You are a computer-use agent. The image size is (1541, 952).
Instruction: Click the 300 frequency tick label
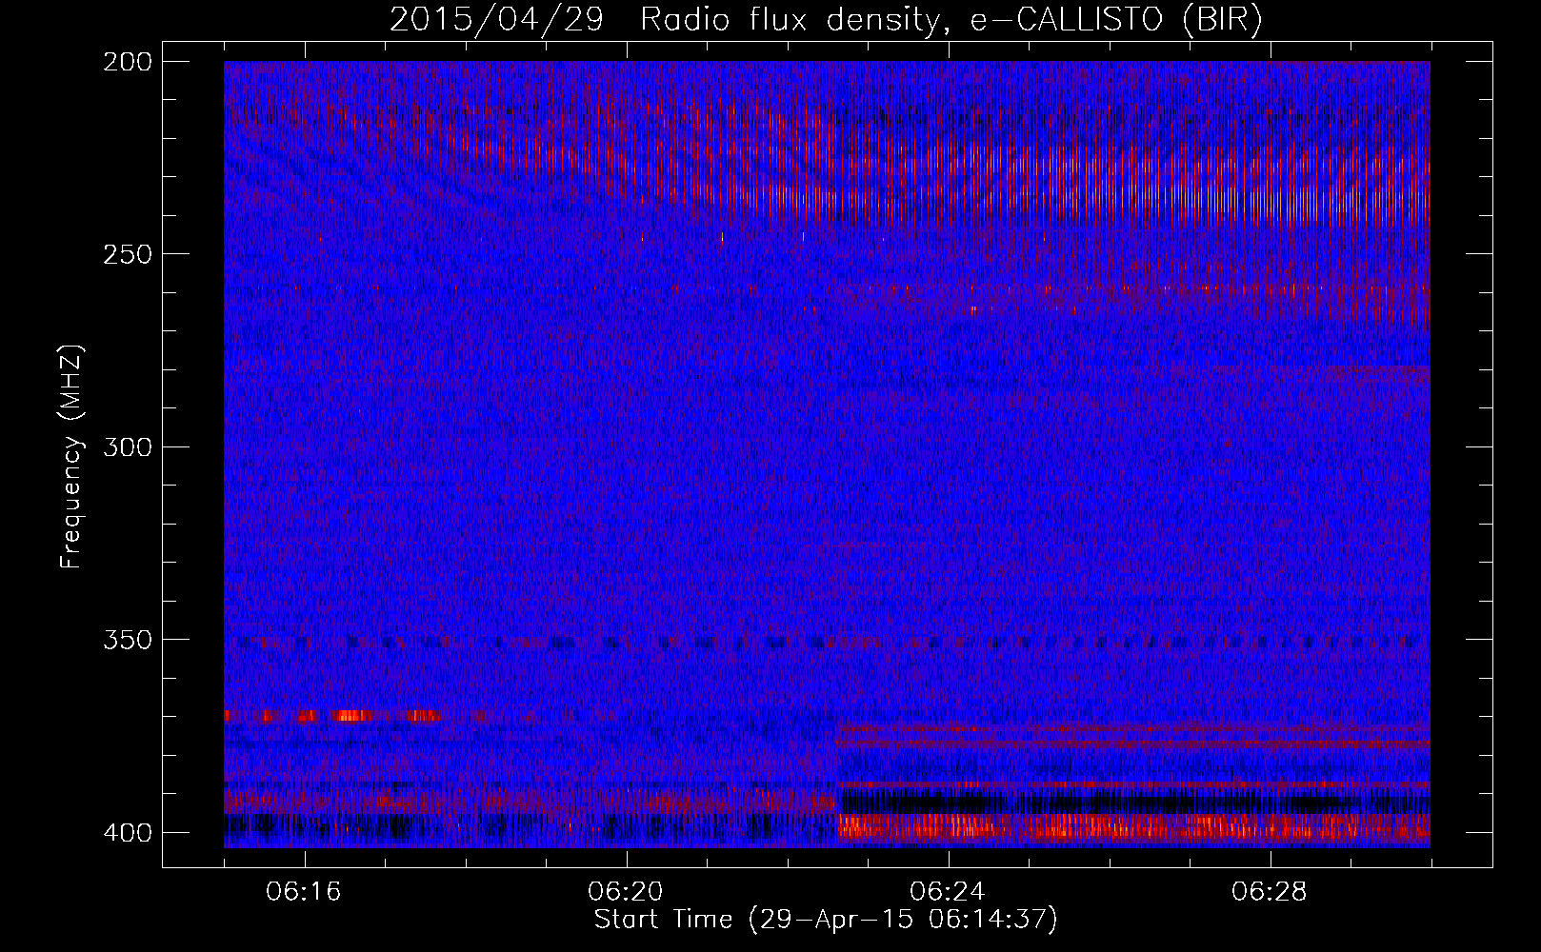[128, 446]
